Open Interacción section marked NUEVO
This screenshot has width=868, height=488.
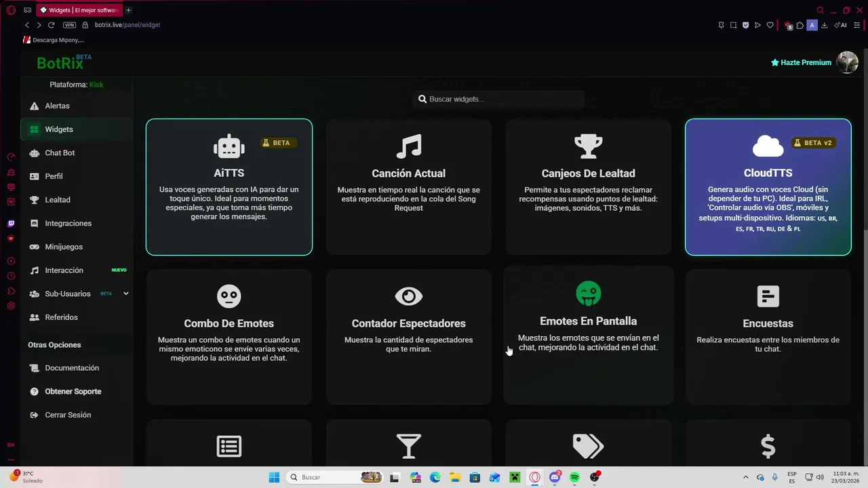tap(77, 270)
